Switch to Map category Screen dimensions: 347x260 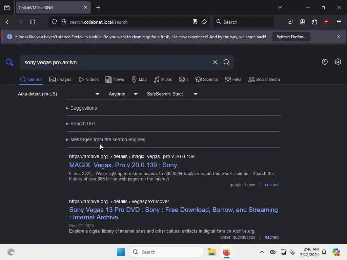139,80
